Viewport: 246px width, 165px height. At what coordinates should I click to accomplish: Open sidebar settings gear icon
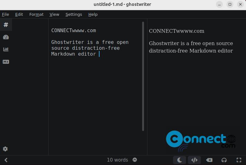5,149
